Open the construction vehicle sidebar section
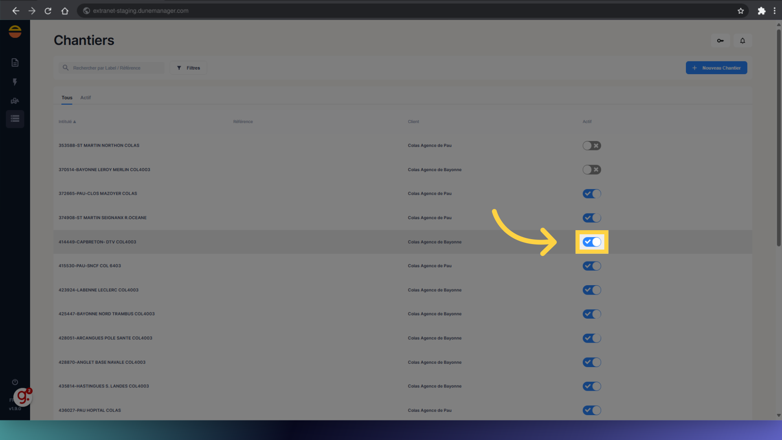This screenshot has height=440, width=782. pos(15,101)
